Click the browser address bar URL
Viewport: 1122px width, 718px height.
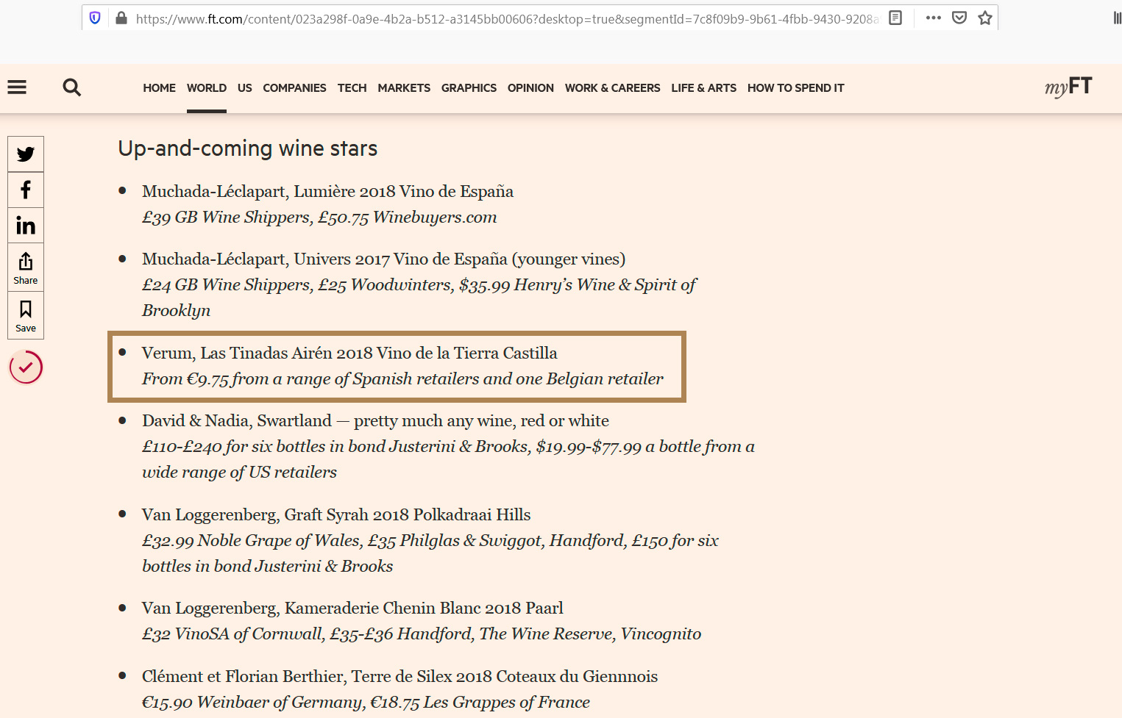(x=506, y=19)
